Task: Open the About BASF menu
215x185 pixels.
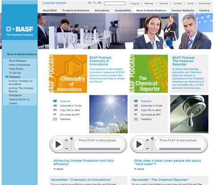Action: pyautogui.click(x=50, y=10)
